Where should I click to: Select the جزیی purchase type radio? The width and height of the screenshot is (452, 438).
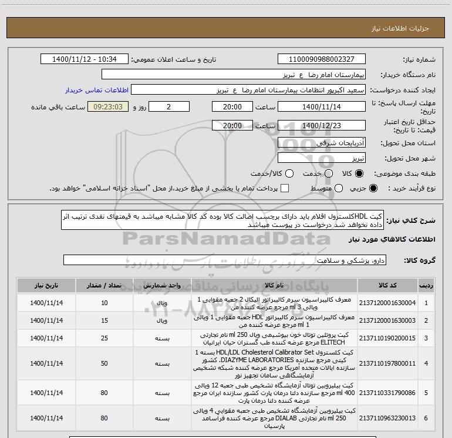coord(373,188)
